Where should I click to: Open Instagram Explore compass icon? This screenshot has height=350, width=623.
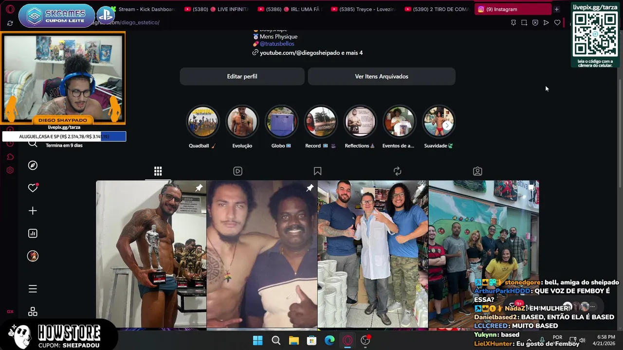[x=33, y=165]
